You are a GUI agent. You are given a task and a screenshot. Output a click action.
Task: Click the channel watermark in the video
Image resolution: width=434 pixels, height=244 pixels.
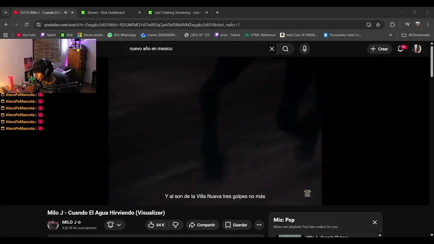point(307,193)
